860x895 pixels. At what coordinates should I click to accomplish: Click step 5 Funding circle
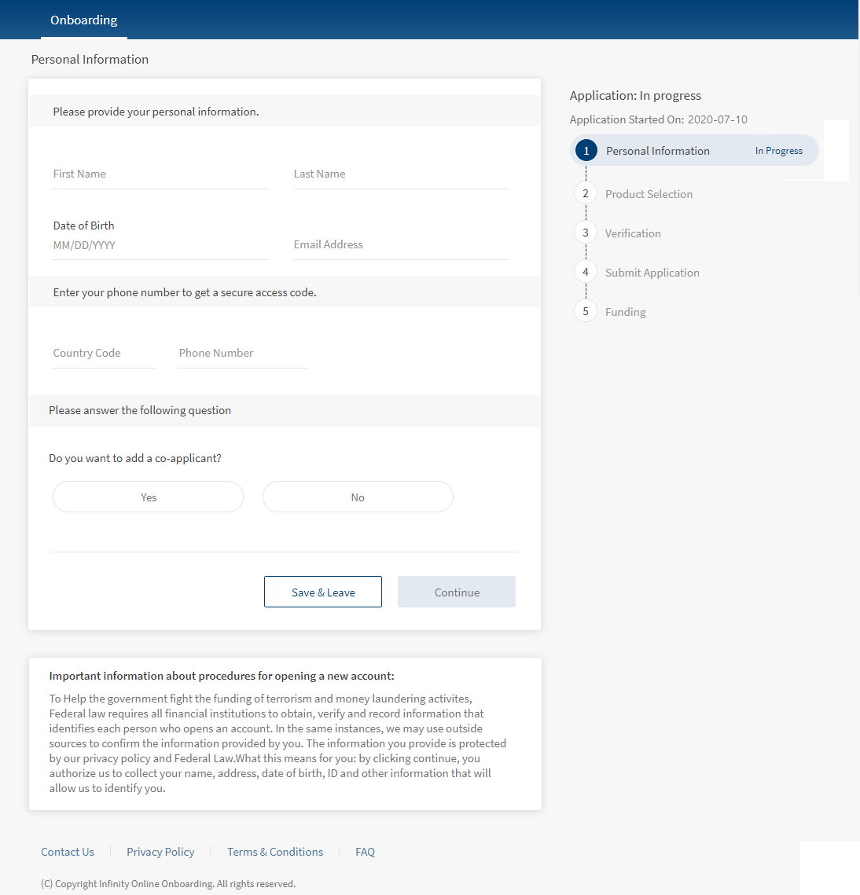586,311
